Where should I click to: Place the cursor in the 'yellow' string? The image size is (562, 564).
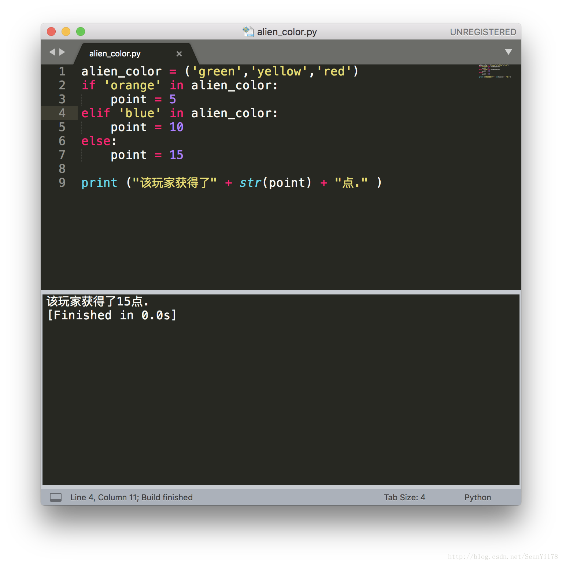[x=279, y=71]
